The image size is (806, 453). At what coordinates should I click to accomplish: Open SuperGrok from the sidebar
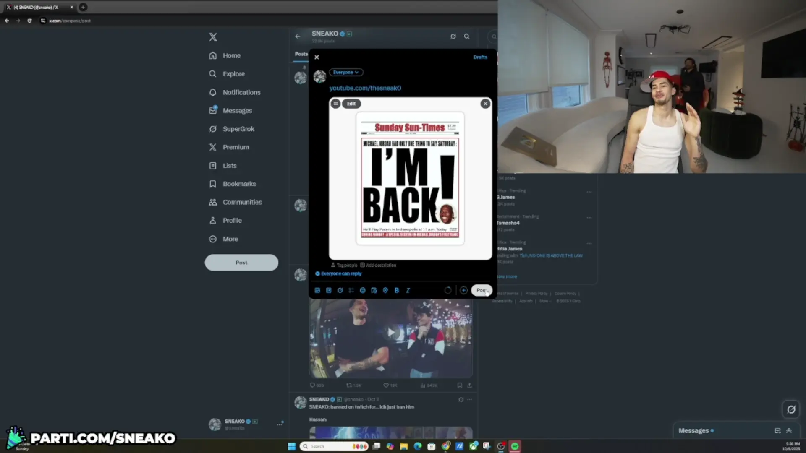point(238,129)
